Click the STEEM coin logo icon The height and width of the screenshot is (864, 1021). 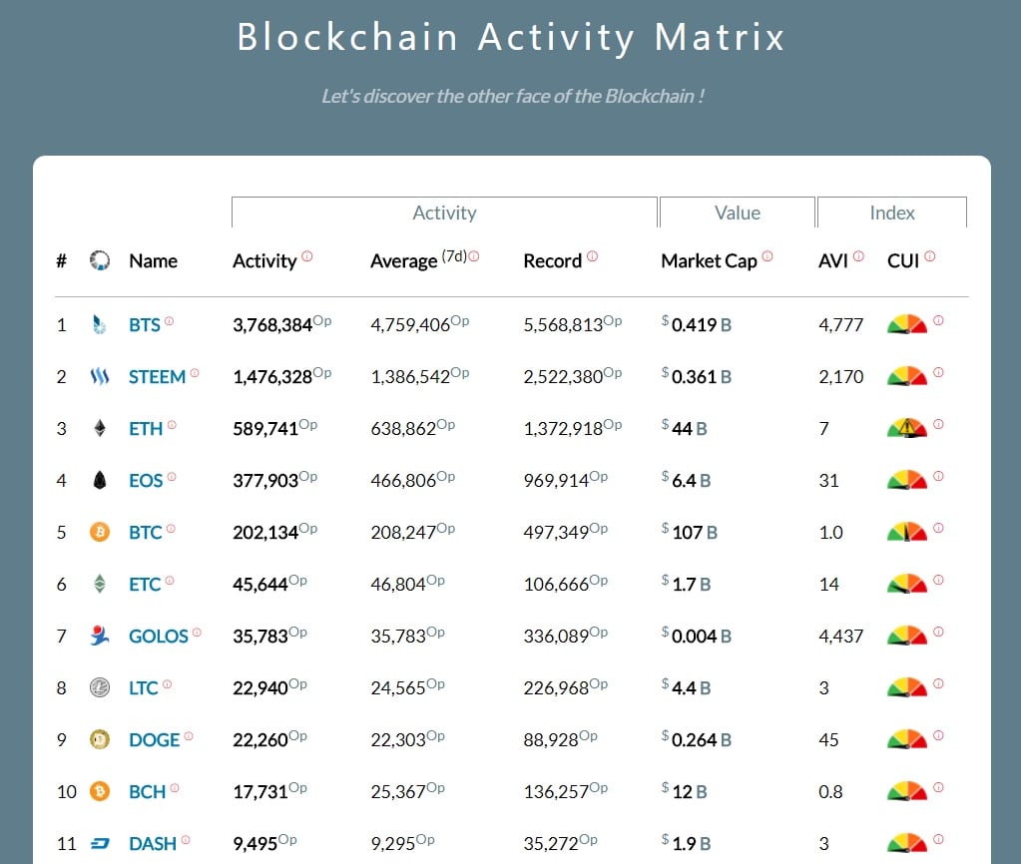tap(98, 377)
